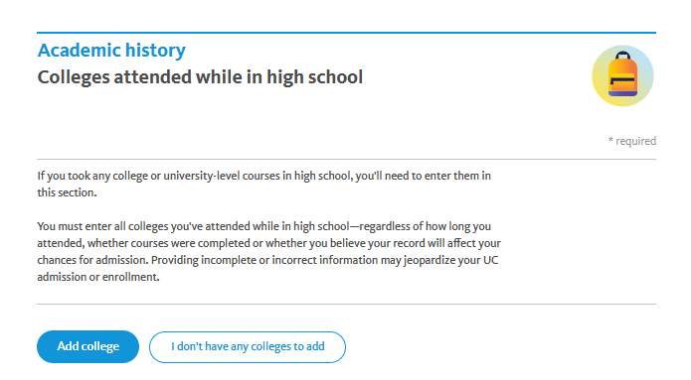The height and width of the screenshot is (380, 691).
Task: Click the required field note
Action: (632, 141)
